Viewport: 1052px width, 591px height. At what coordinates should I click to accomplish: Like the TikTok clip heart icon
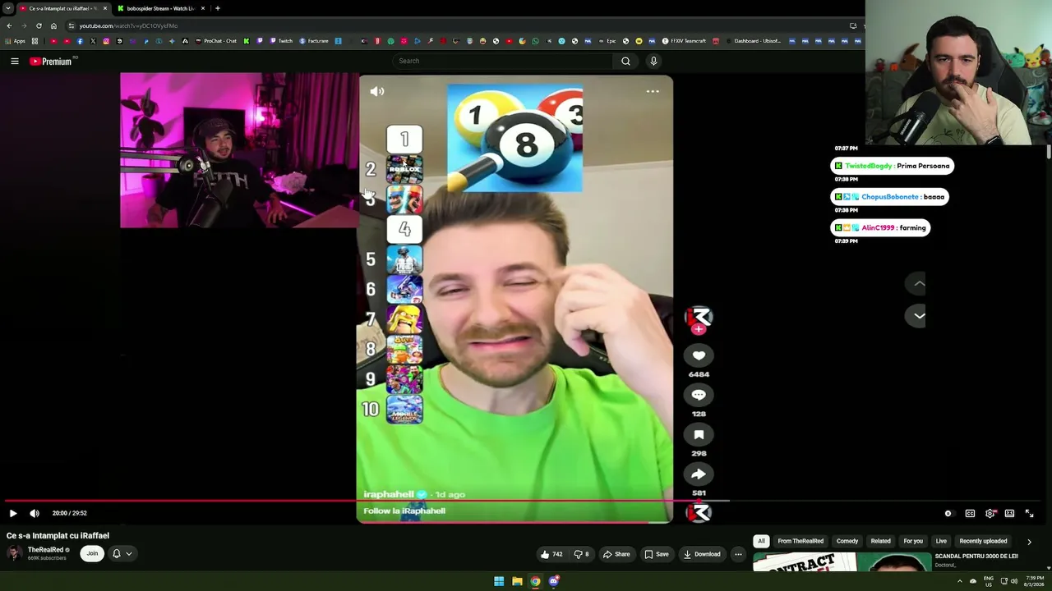coord(699,355)
